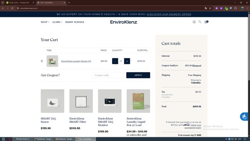This screenshot has width=250, height=141.
Task: Click the EnviroKlenz SMART IAQ Monitor title
Action: pyautogui.click(x=106, y=122)
